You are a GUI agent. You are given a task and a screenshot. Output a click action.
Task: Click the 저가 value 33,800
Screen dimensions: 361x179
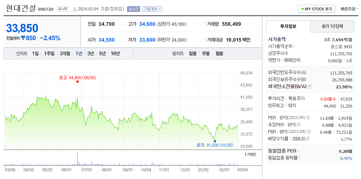tap(147, 40)
